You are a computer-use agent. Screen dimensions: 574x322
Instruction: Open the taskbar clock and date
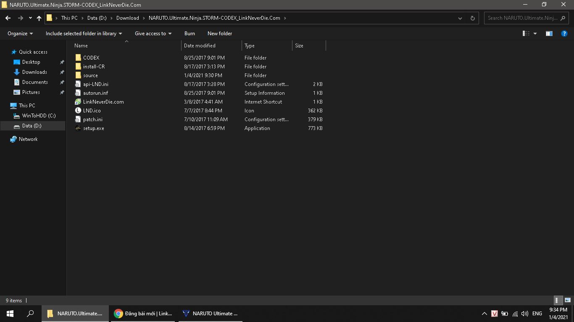click(558, 314)
